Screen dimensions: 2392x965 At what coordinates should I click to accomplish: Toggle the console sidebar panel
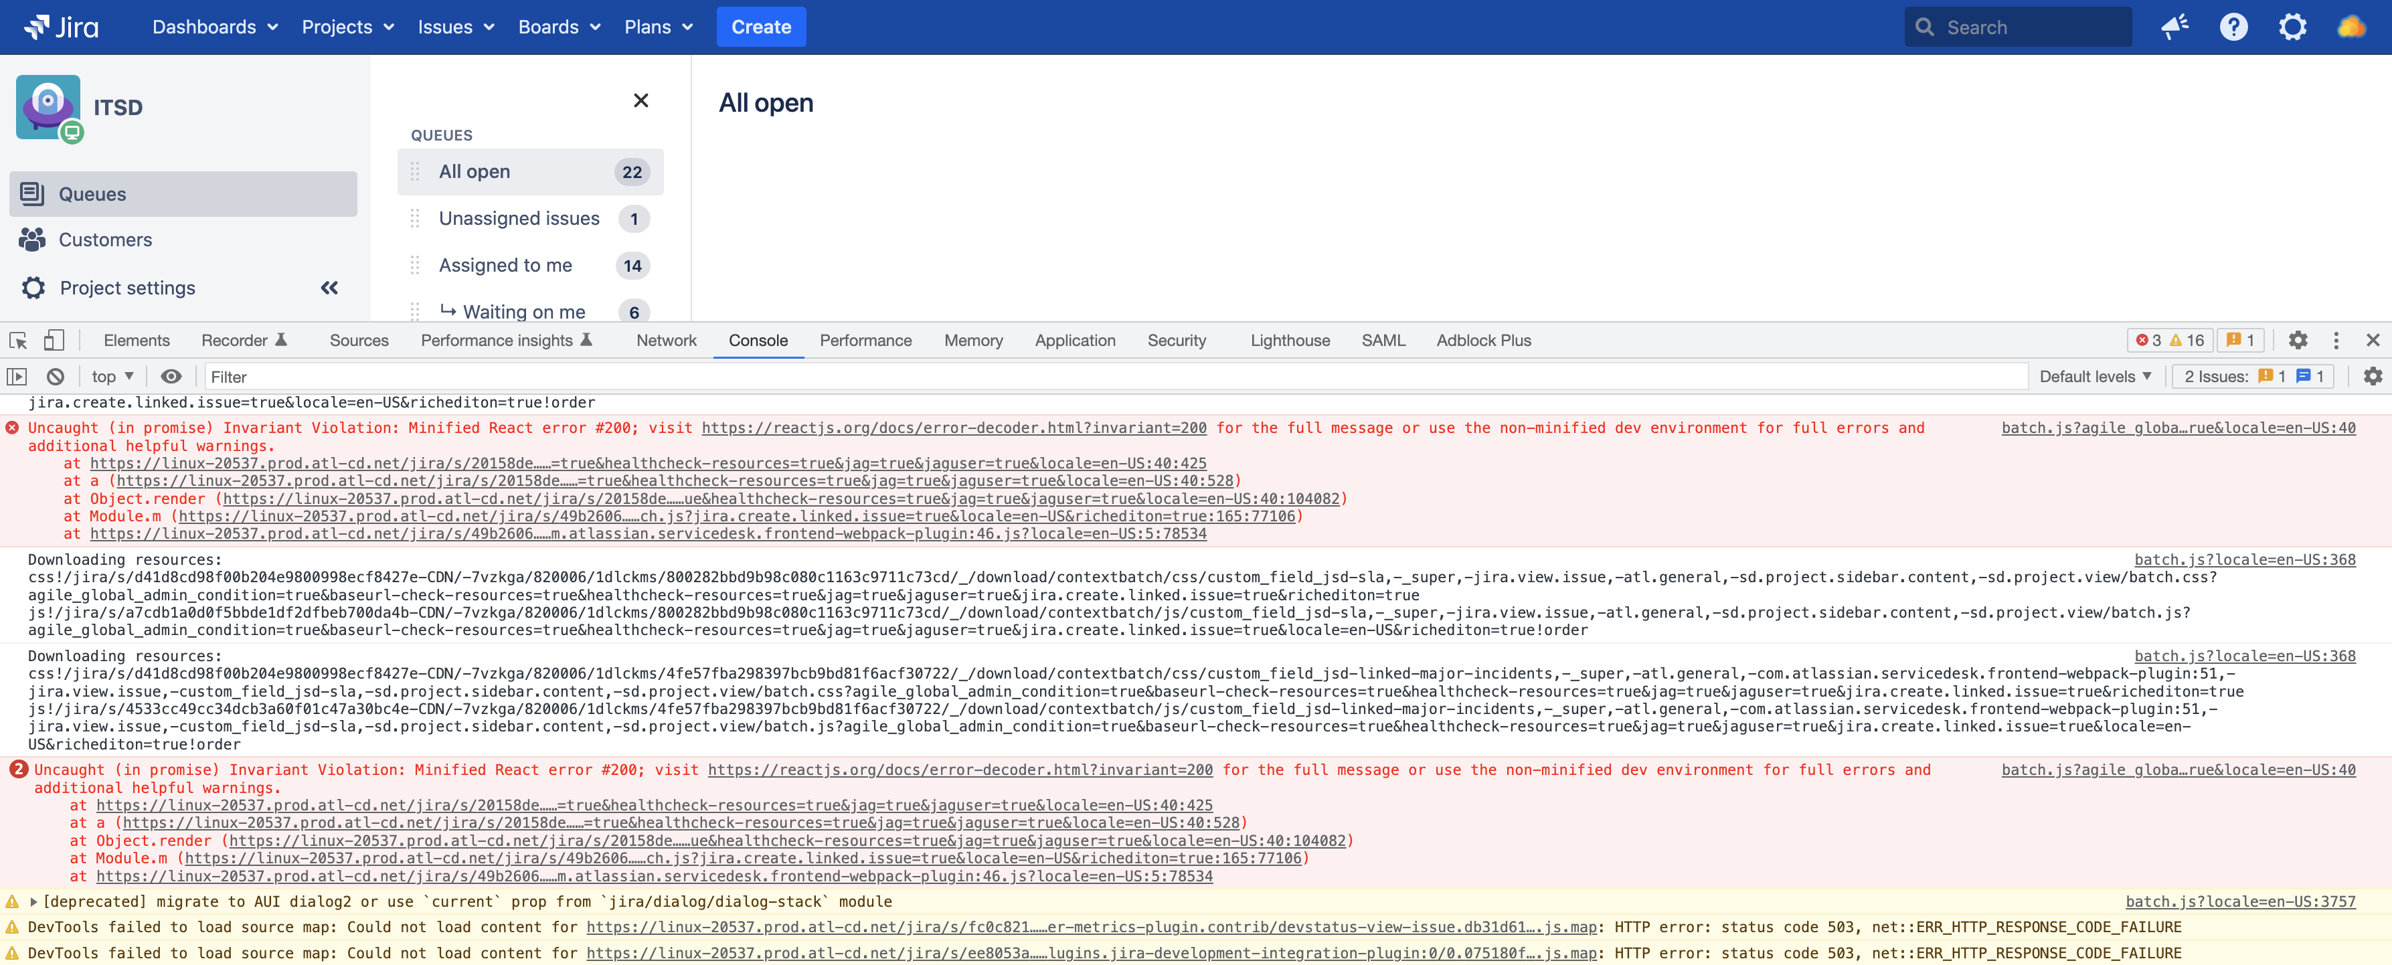(17, 376)
